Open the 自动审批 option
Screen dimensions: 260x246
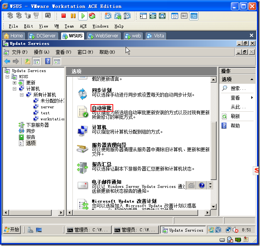click(102, 108)
